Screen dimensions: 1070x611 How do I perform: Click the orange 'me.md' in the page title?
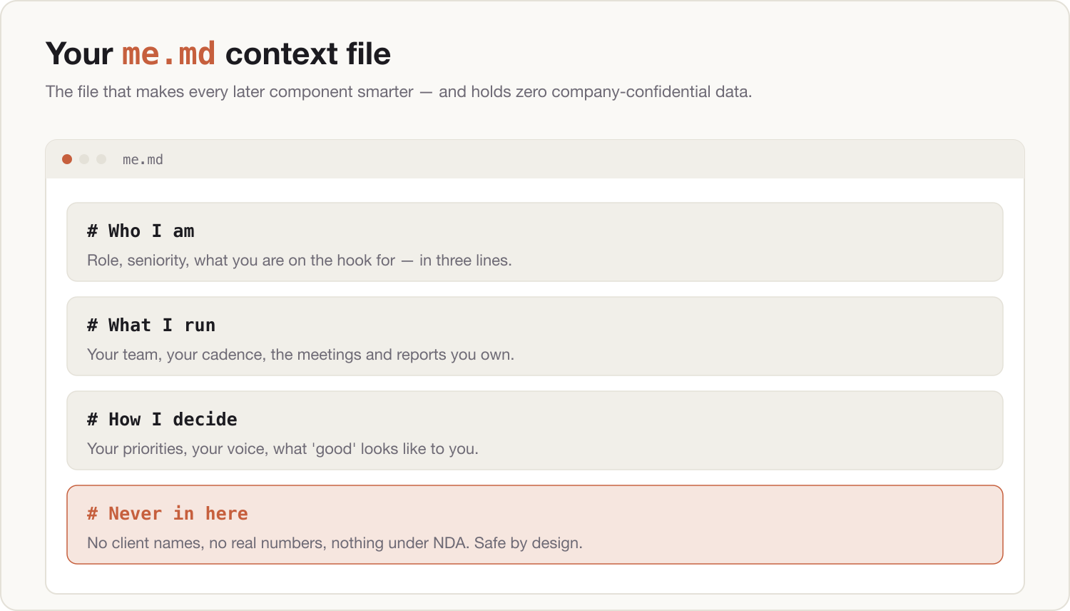tap(168, 54)
